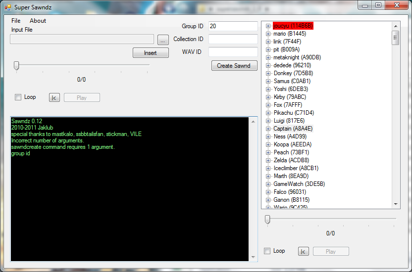Select Captain (A8A4E) in the tree

pos(293,129)
